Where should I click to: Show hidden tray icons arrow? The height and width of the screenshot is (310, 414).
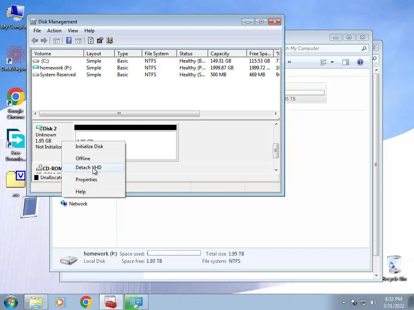344,302
